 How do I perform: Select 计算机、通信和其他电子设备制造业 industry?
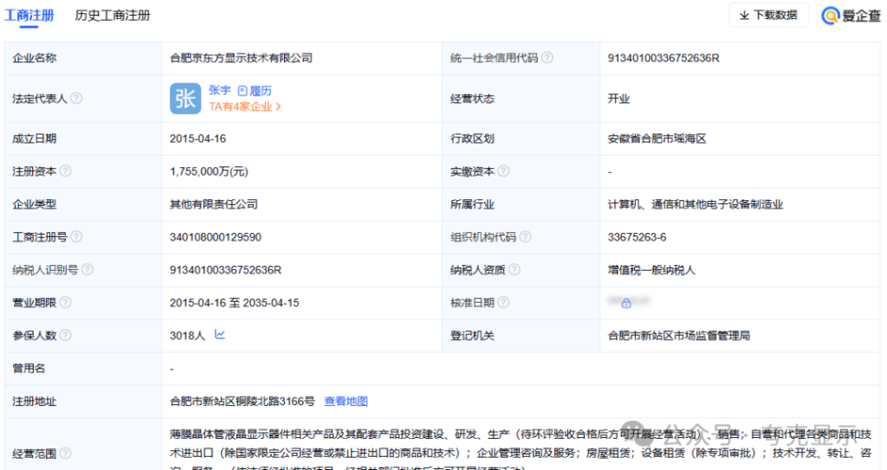[696, 204]
